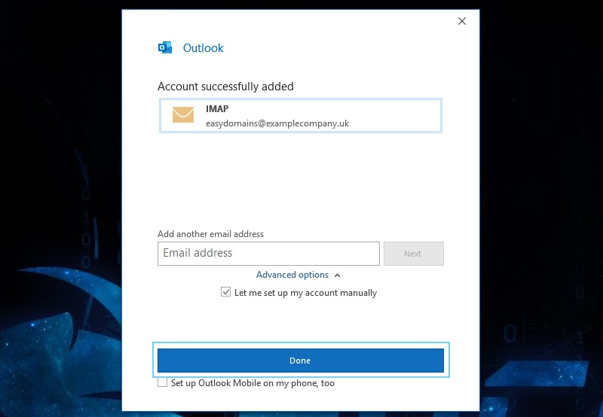
Task: Click the Outlook logo icon
Action: (x=165, y=47)
